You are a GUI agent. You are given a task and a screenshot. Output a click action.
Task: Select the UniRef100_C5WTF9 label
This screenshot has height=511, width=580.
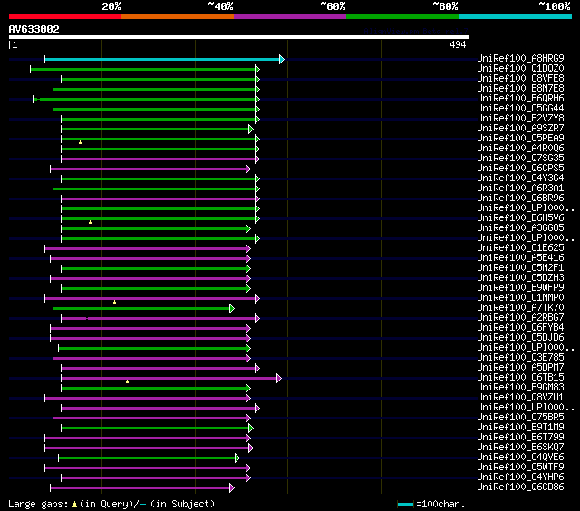(520, 468)
